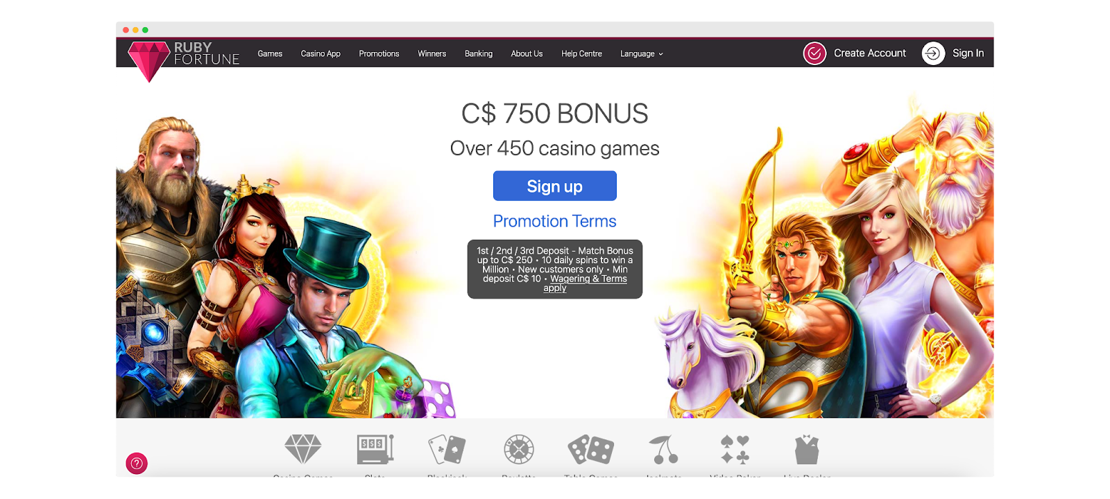Open the Games menu
The image size is (1110, 499).
(x=270, y=53)
